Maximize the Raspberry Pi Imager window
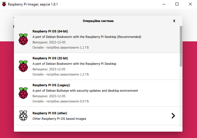The image size is (197, 138). [177, 4]
